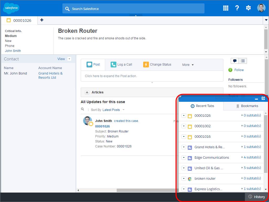
Task: Click the account icon beside Express Logistics
Action: click(190, 189)
